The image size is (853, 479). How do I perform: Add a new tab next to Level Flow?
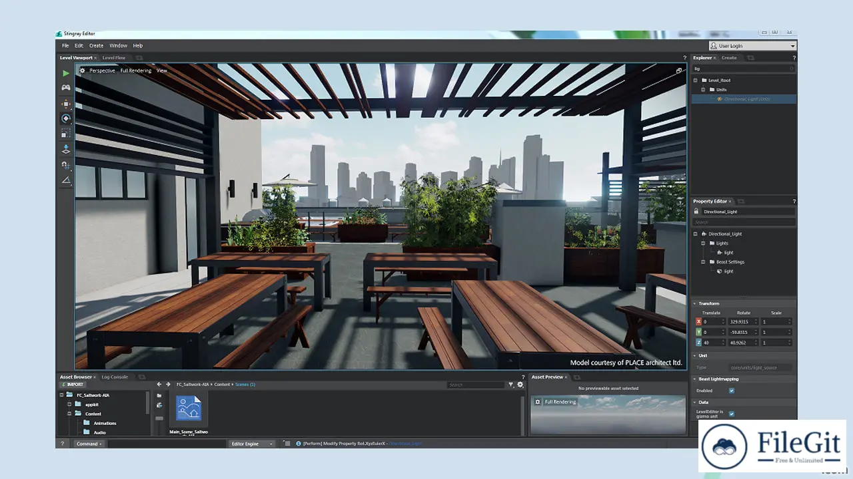pyautogui.click(x=139, y=58)
